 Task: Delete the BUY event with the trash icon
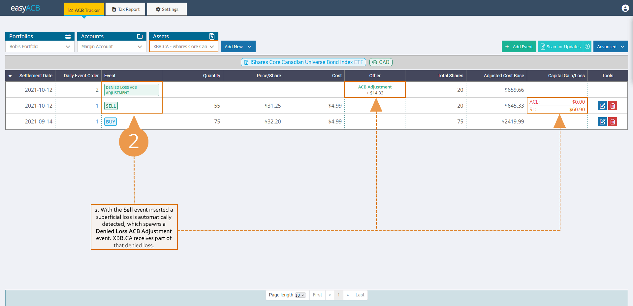613,121
